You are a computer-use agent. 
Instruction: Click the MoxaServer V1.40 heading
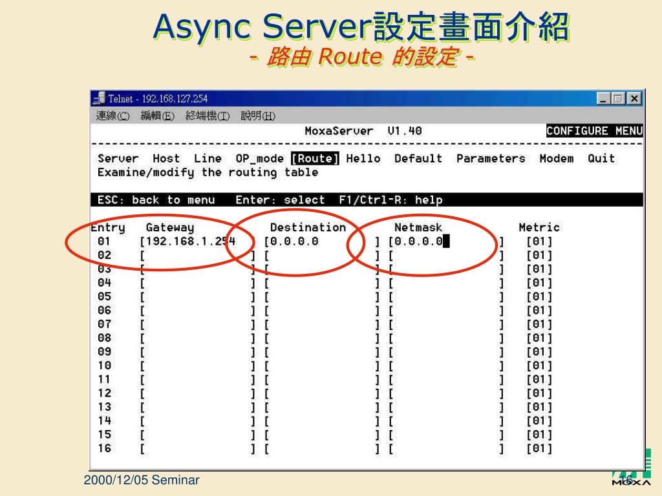click(x=363, y=130)
